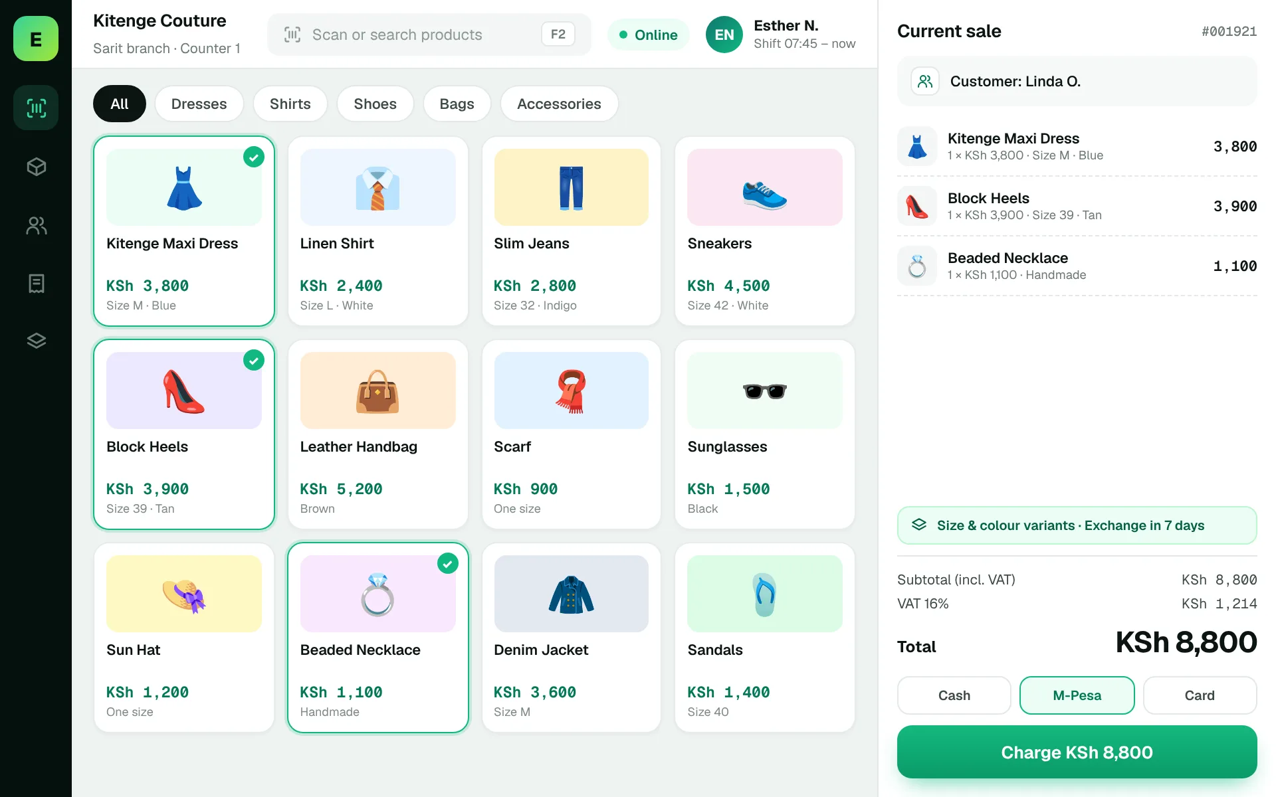The width and height of the screenshot is (1276, 797).
Task: Open the inventory box icon in sidebar
Action: click(x=36, y=166)
